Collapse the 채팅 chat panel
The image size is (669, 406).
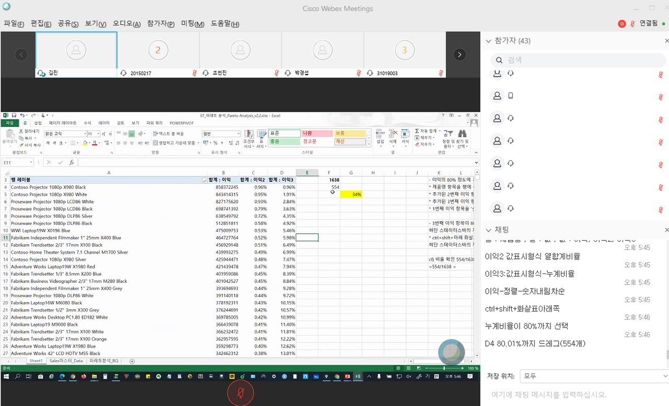tap(489, 230)
